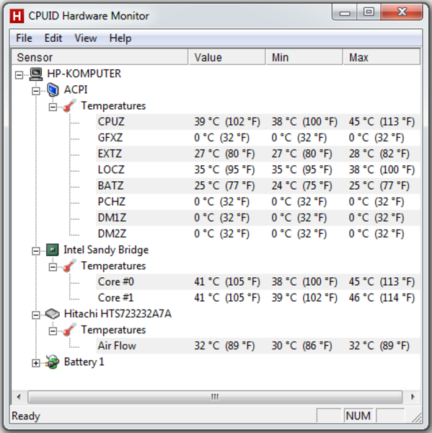Image resolution: width=432 pixels, height=433 pixels.
Task: Collapse the Hitachi HTS723232A7A node
Action: pyautogui.click(x=36, y=315)
